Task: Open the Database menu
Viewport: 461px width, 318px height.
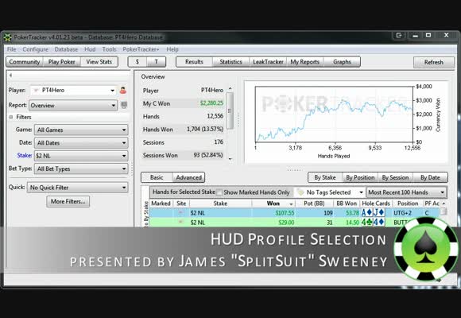Action: [66, 49]
